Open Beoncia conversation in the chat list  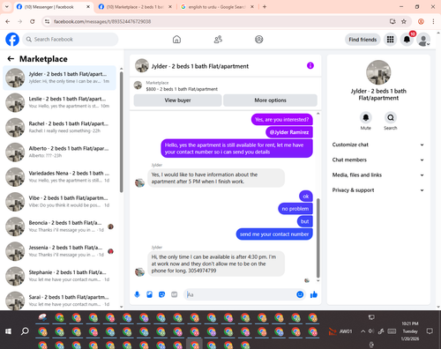59,226
